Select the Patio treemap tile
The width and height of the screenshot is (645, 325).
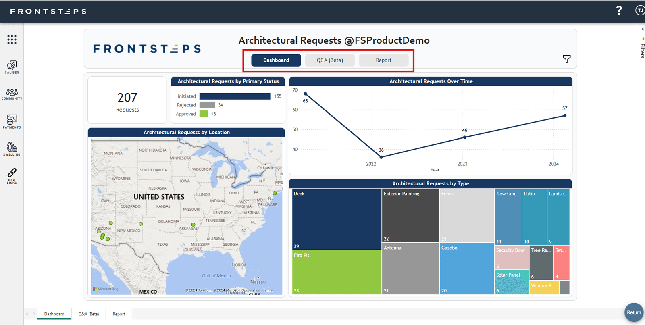pyautogui.click(x=535, y=217)
